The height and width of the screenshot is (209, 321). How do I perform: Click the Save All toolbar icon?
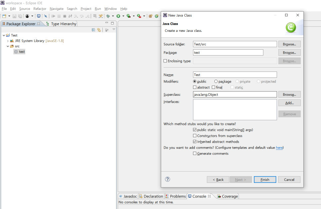tap(20, 16)
